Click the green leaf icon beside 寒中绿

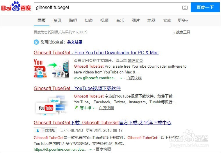pos(76,108)
